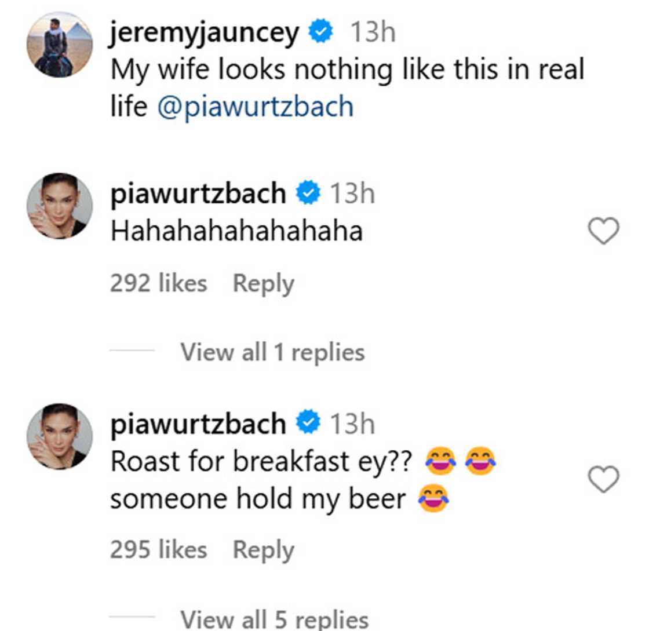This screenshot has width=649, height=631.
Task: Reply to the "Roast for breakfast" comment
Action: click(x=263, y=550)
